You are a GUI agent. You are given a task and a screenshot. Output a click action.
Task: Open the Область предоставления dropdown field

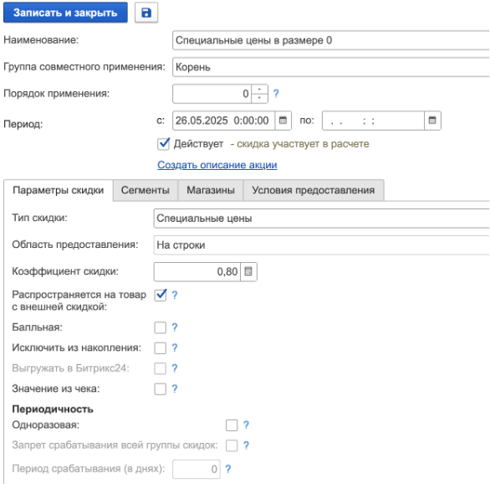[x=322, y=245]
